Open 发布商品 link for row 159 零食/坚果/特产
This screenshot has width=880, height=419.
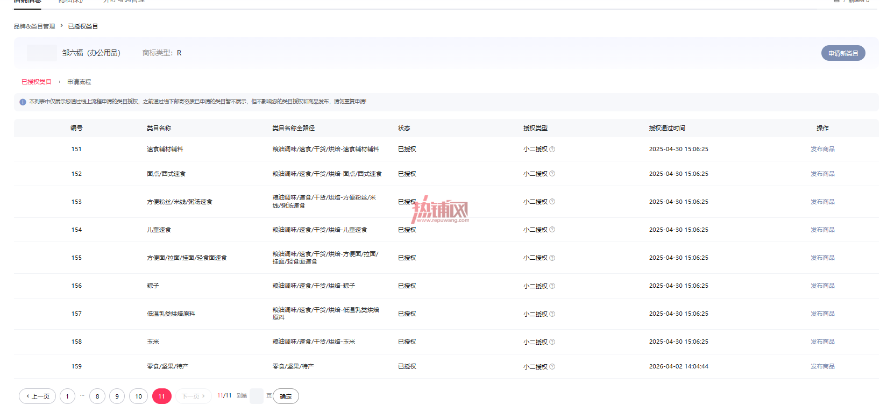(x=822, y=367)
